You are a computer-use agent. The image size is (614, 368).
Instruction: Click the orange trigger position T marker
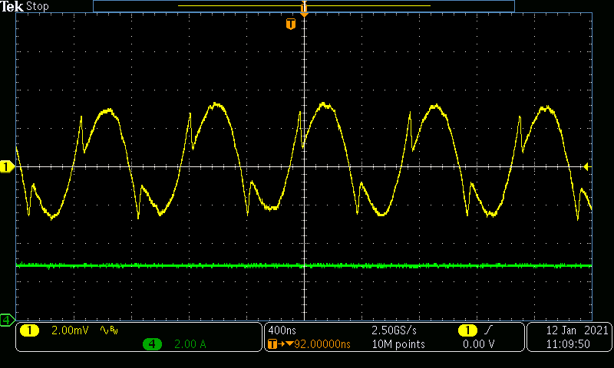click(x=290, y=25)
